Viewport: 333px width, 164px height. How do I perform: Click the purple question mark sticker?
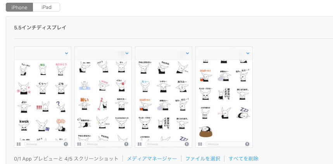[x=61, y=107]
